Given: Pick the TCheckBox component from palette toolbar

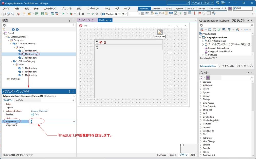Looking at the screenshot, I should [x=176, y=13].
